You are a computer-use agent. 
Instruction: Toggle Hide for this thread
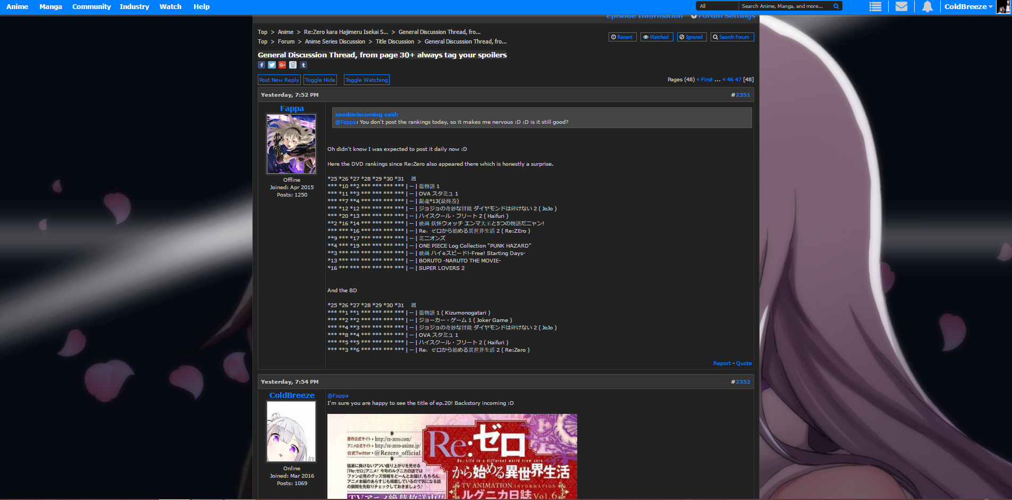pyautogui.click(x=320, y=80)
